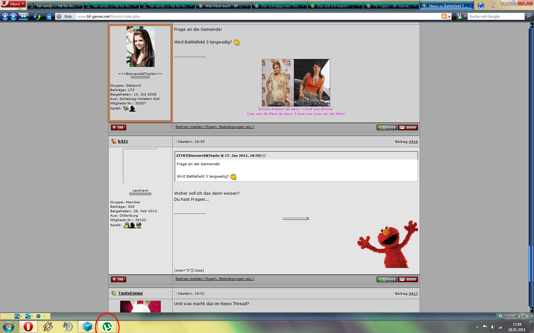Open the Google search engine selector dropdown
The height and width of the screenshot is (333, 534).
462,16
